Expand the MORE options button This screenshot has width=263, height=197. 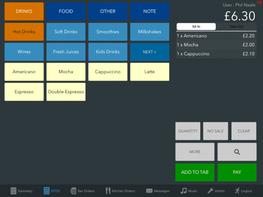pyautogui.click(x=195, y=152)
